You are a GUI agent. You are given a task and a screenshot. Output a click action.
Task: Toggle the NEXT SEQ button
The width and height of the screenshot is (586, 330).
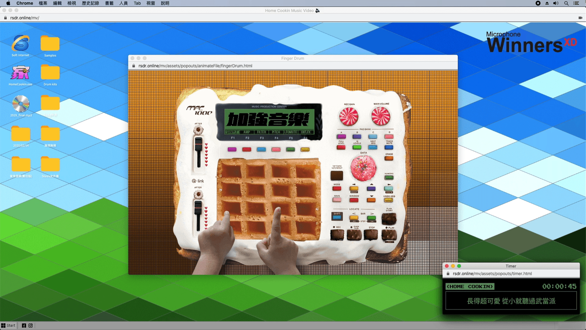[373, 147]
